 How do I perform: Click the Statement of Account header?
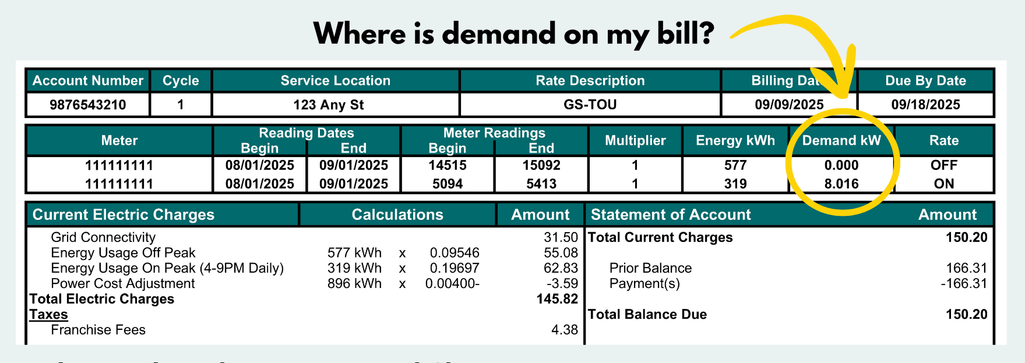tap(671, 215)
